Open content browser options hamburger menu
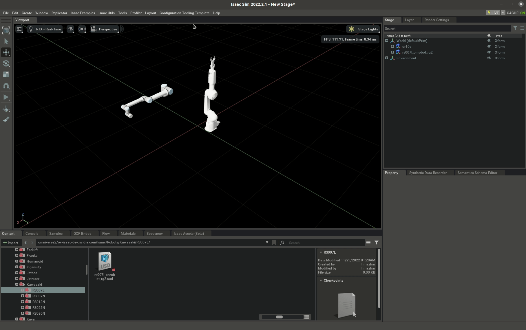The image size is (526, 330). (368, 243)
